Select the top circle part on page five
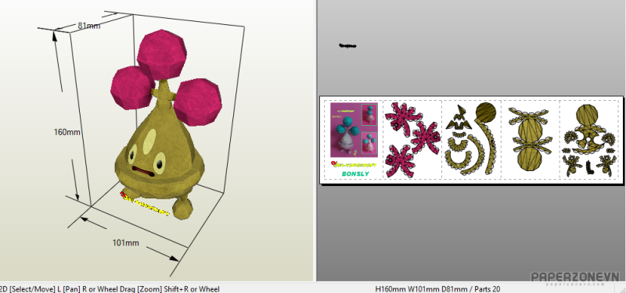Image resolution: width=626 pixels, height=293 pixels. pos(587,114)
